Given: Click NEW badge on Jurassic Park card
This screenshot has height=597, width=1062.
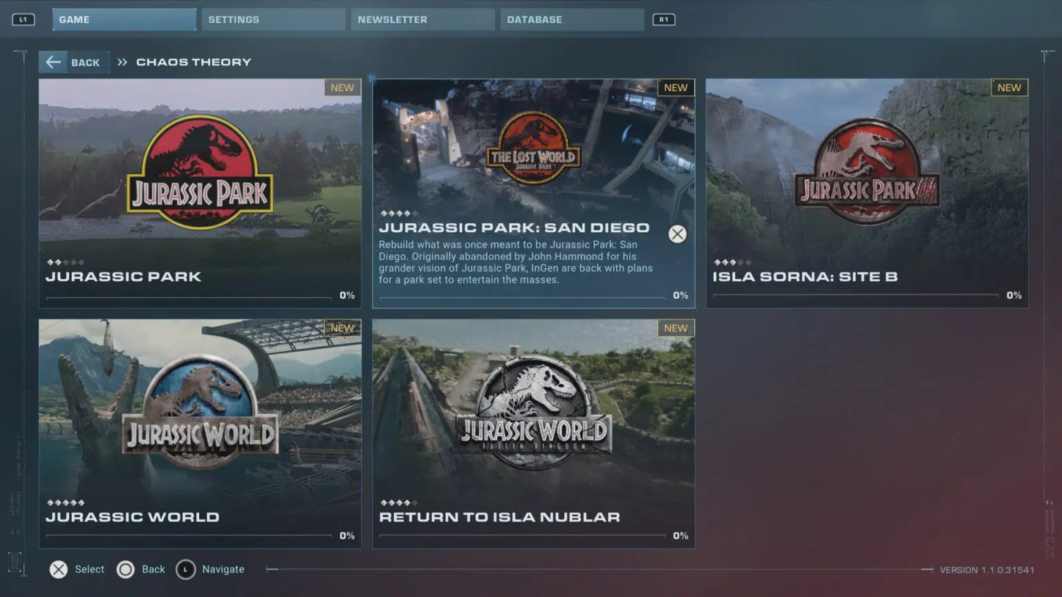Looking at the screenshot, I should [342, 88].
